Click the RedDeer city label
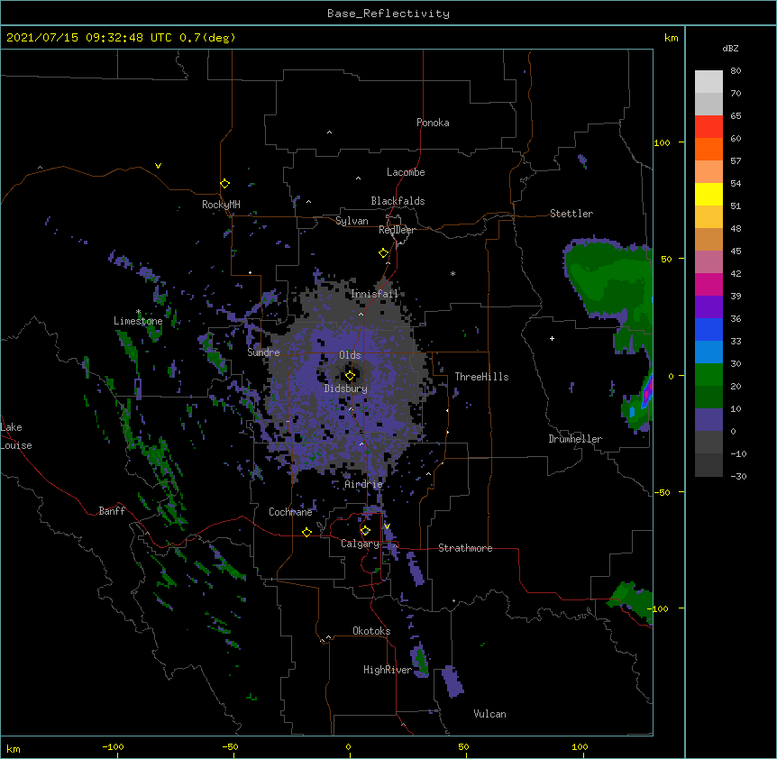Screen dimensions: 777x759 coord(397,230)
